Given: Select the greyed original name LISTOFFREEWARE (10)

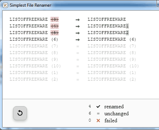Looking at the screenshot, I should click(x=35, y=66).
